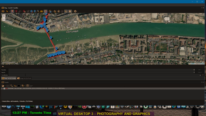
Task: Click the black track color swatch
Action: [19, 86]
